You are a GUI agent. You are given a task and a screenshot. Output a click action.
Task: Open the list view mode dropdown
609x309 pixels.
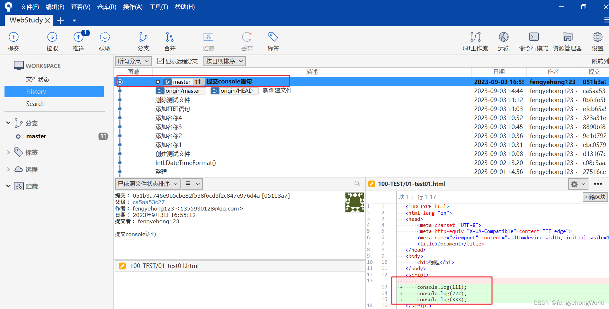pos(192,184)
